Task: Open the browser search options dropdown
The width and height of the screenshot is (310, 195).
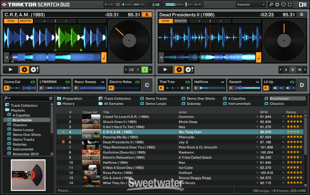Action: [7, 98]
